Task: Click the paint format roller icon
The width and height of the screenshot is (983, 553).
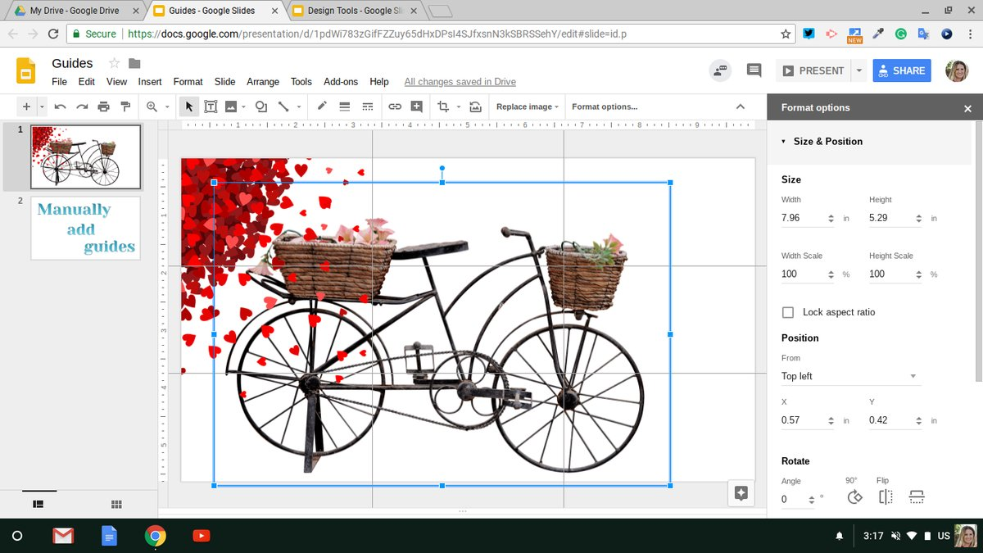Action: click(125, 107)
